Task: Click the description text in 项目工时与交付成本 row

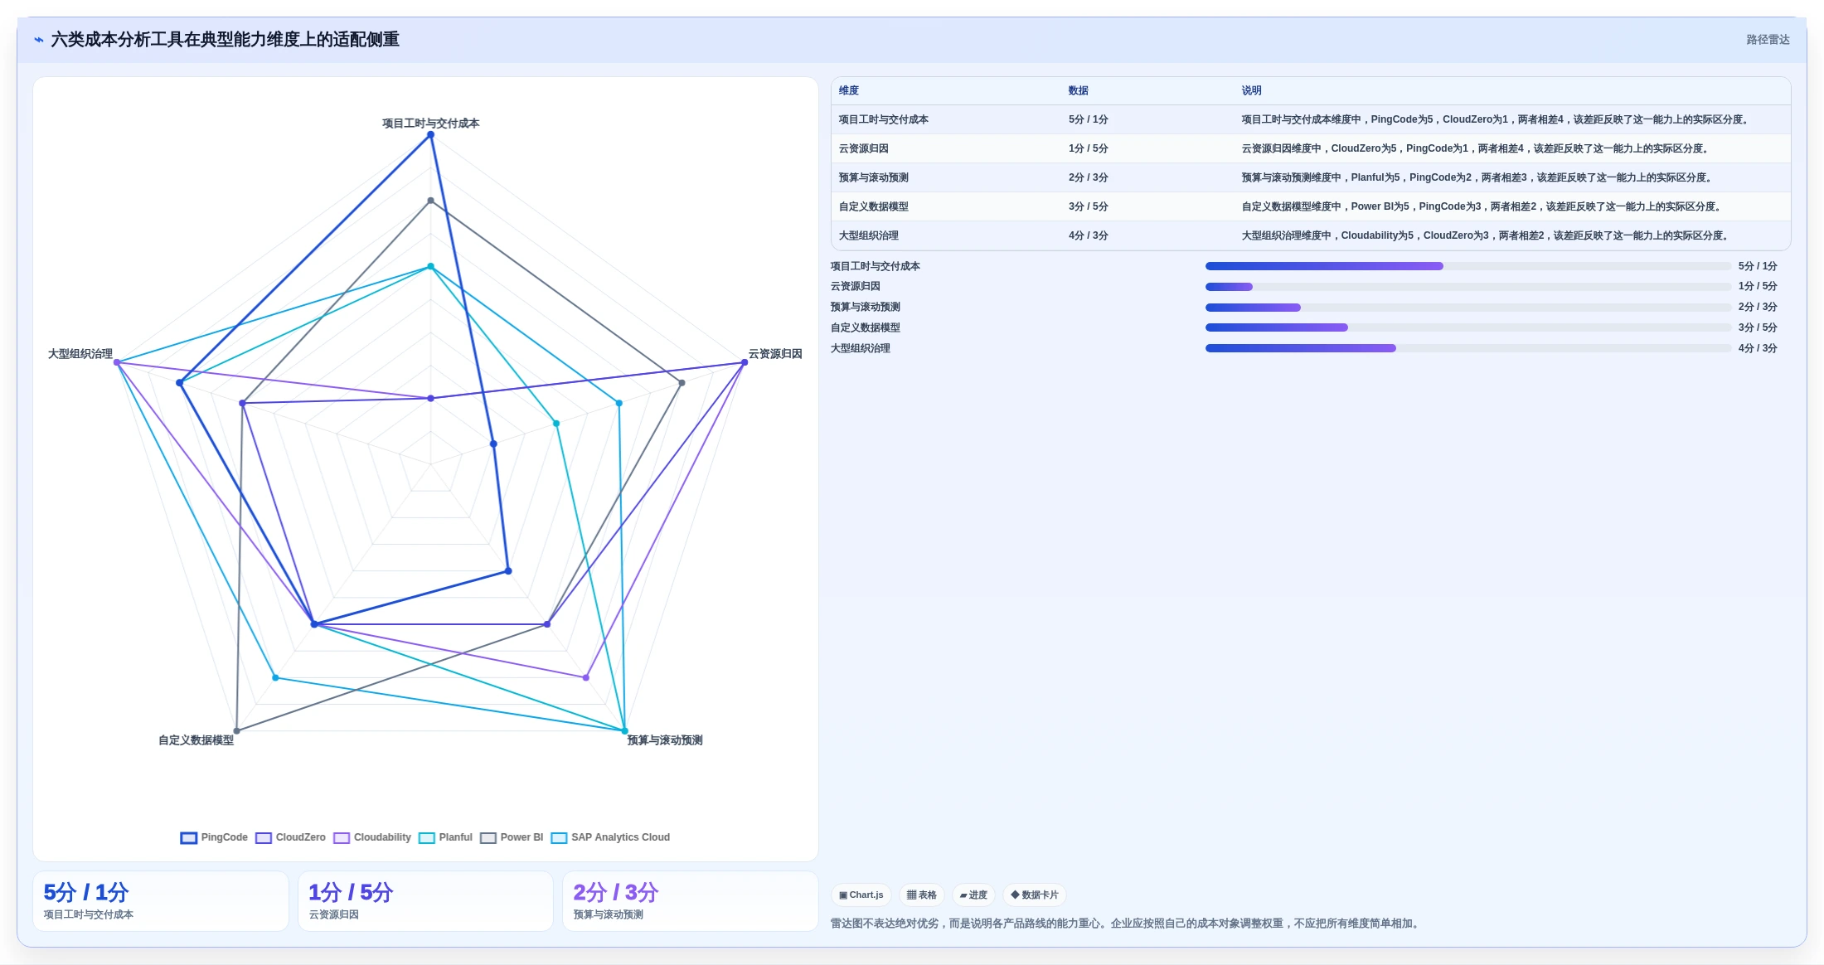Action: (x=1497, y=119)
